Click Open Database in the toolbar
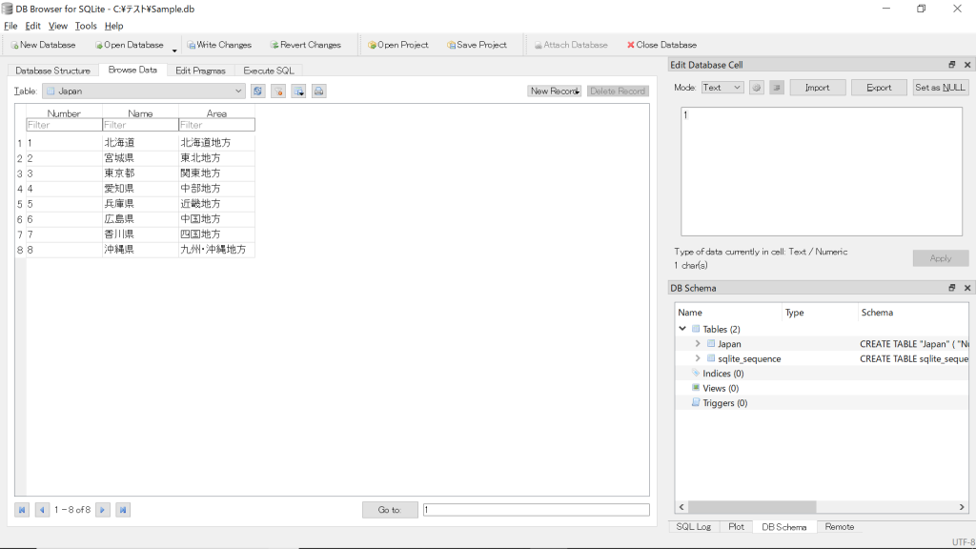Viewport: 976px width, 549px height. (x=129, y=45)
